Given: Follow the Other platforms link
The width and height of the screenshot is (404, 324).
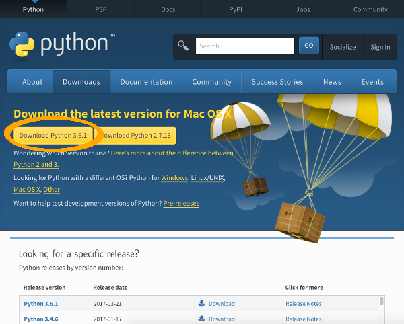Looking at the screenshot, I should coord(51,190).
